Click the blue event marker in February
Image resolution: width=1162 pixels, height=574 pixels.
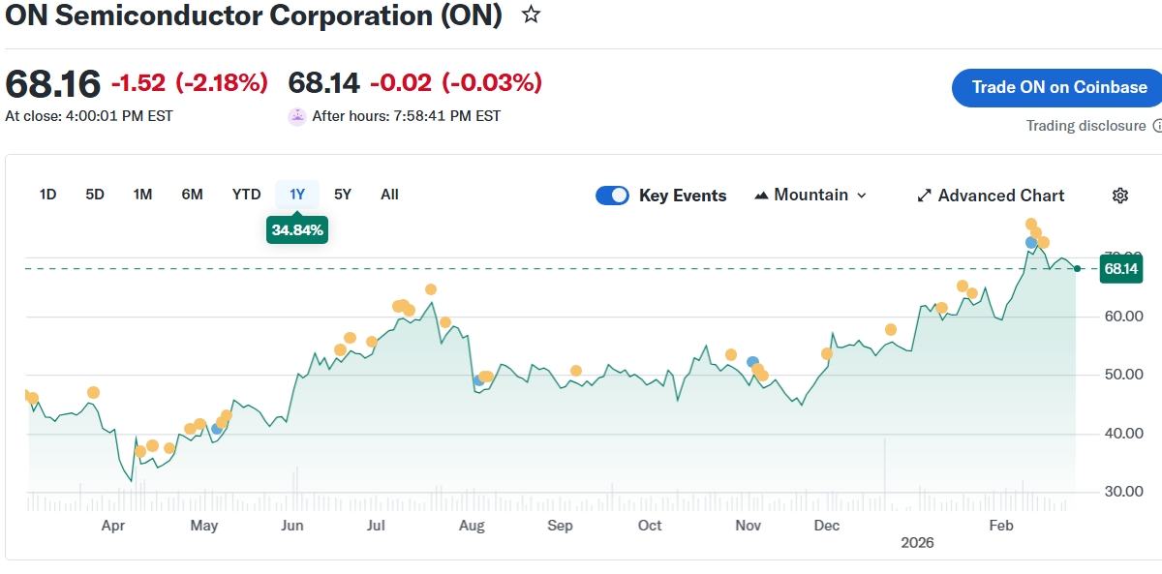pyautogui.click(x=1031, y=243)
